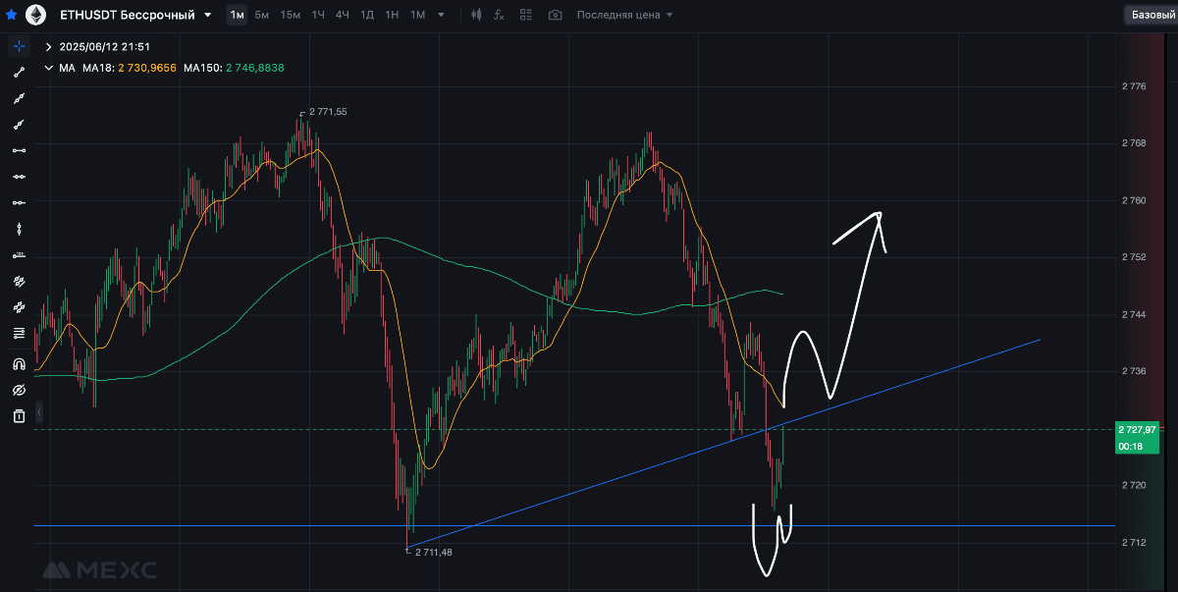Select the Fibonacci levels drawing tool
The width and height of the screenshot is (1178, 592).
point(19,333)
